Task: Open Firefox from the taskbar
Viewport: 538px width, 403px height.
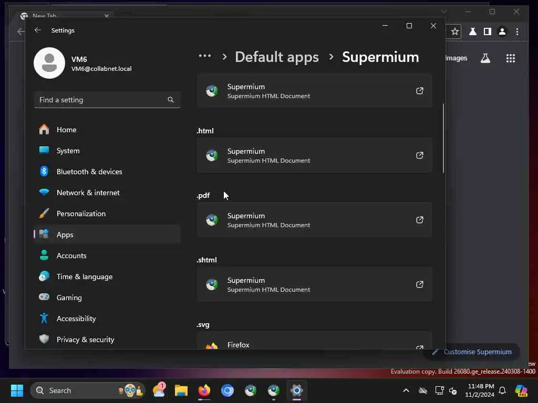Action: [204, 390]
